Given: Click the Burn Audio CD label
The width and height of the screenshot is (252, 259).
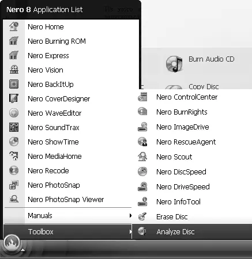Looking at the screenshot, I should [212, 59].
